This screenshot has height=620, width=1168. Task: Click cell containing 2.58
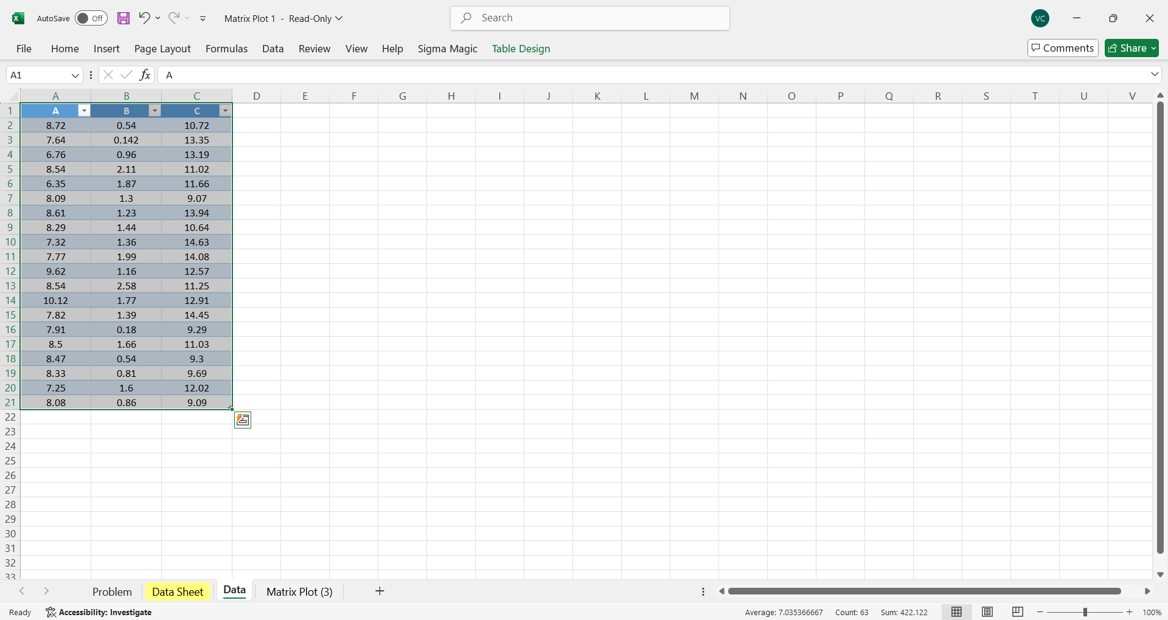(x=126, y=286)
